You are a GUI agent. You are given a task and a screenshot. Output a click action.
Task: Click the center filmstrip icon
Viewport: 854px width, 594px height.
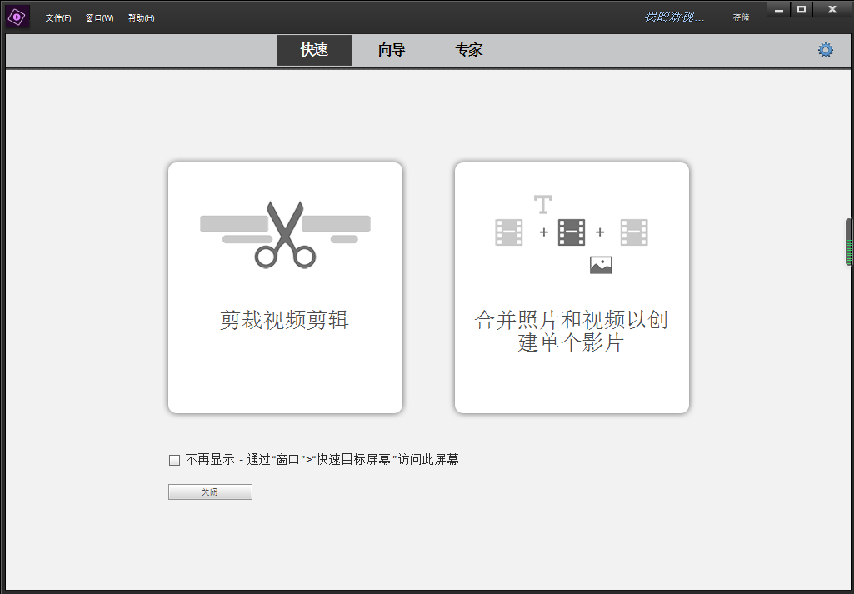point(572,233)
